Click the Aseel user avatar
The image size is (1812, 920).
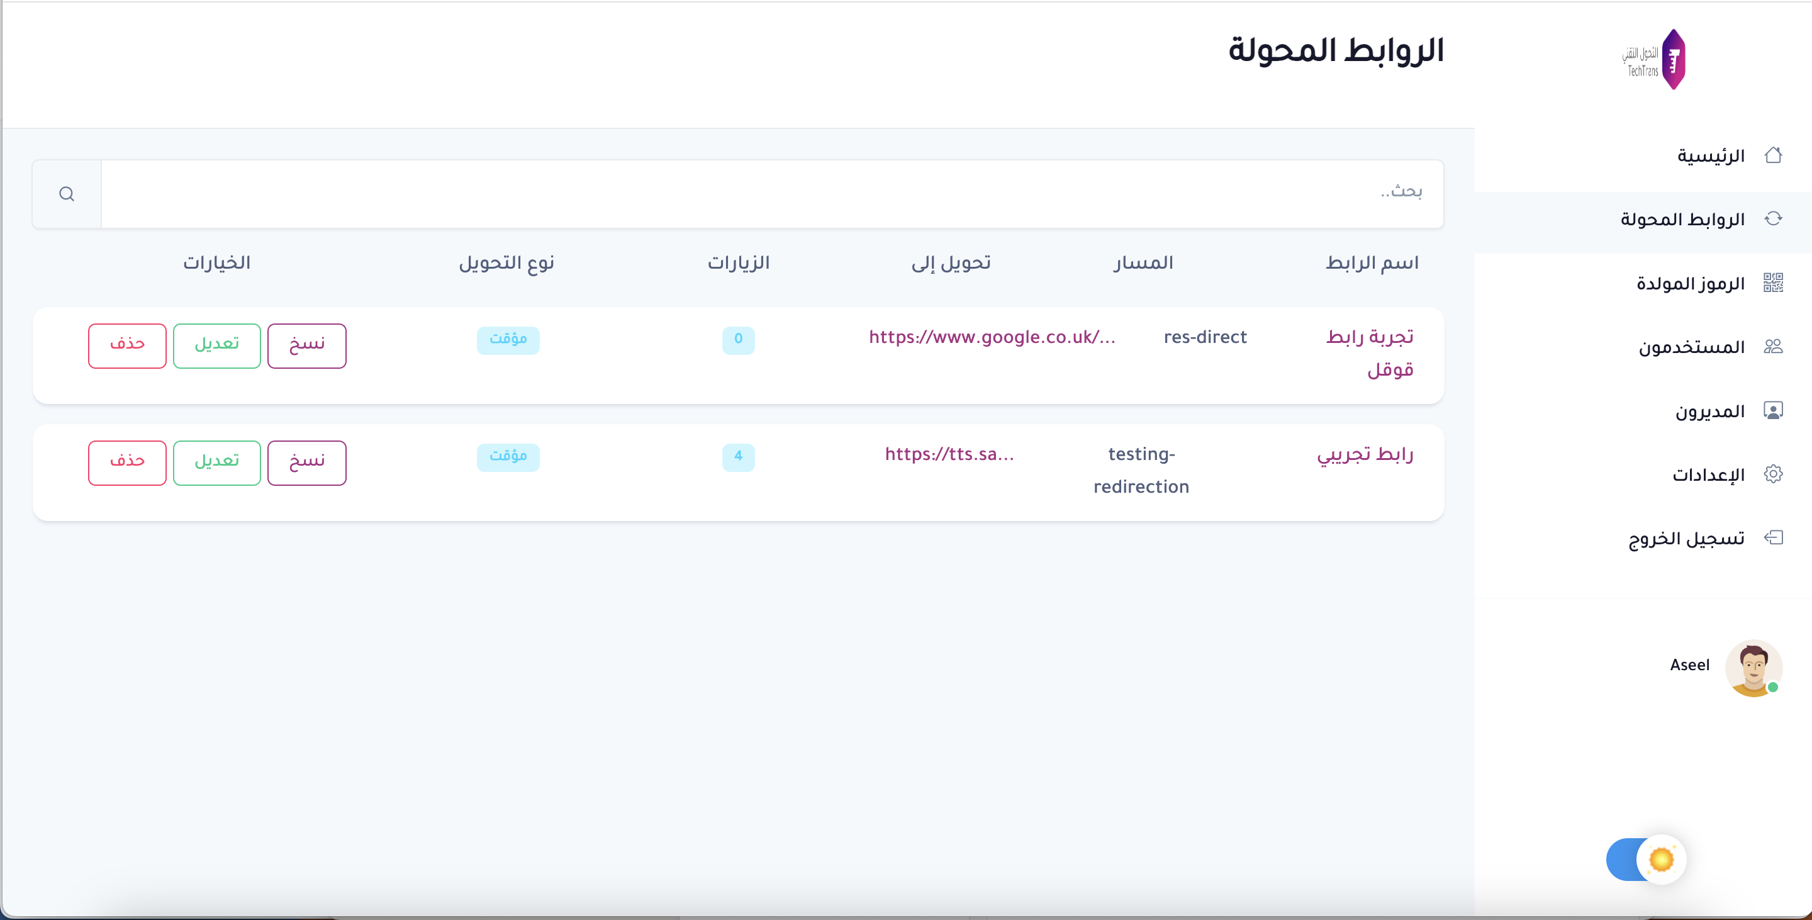(1753, 668)
